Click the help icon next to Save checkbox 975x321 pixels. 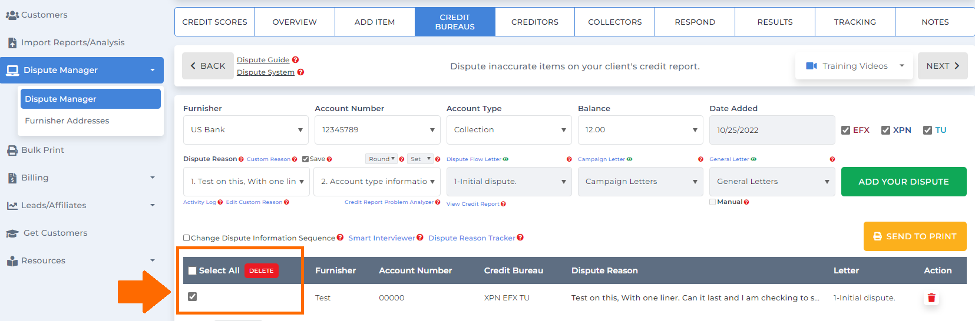pyautogui.click(x=329, y=159)
